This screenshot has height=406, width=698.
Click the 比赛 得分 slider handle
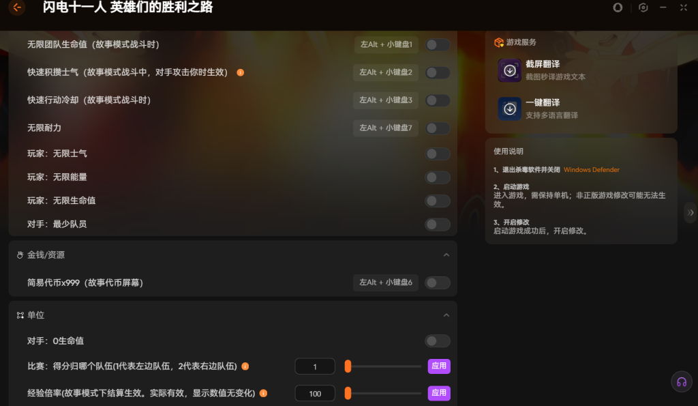348,366
